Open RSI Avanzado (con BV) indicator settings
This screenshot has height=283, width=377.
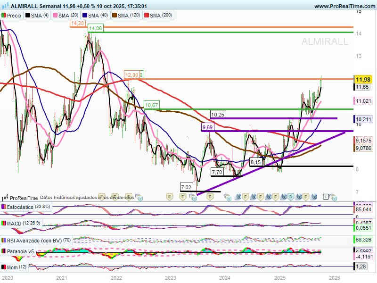[x=36, y=240]
